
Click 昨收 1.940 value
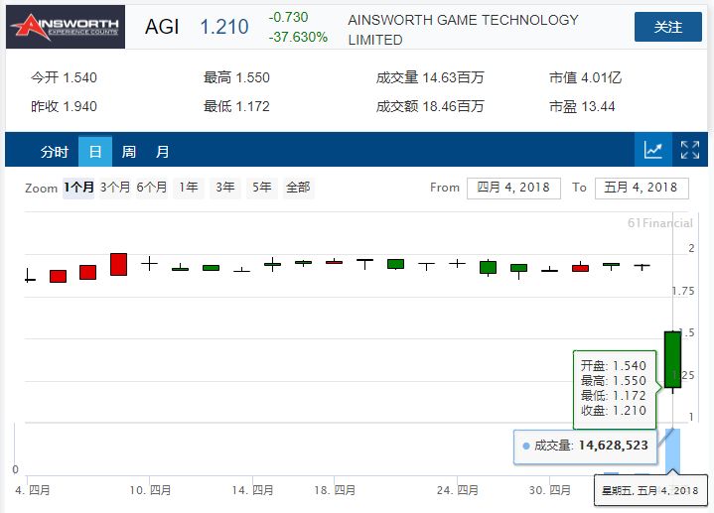(x=64, y=106)
